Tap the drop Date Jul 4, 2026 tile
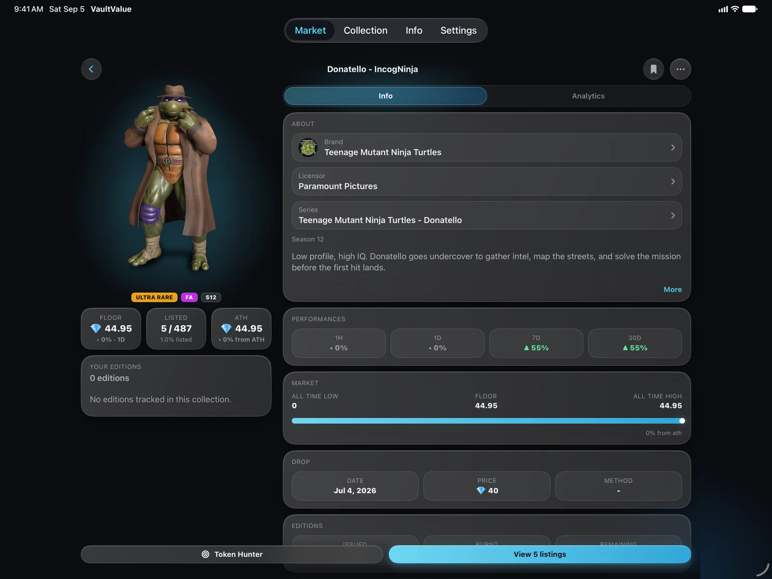The image size is (772, 579). click(355, 486)
